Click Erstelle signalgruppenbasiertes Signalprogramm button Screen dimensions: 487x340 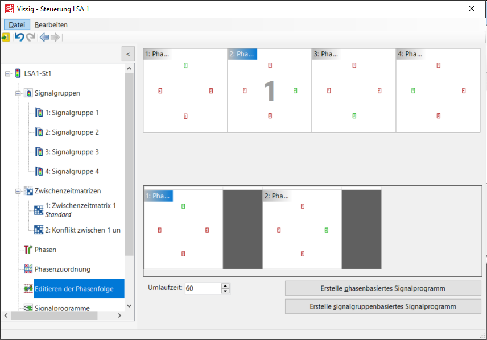coord(382,306)
